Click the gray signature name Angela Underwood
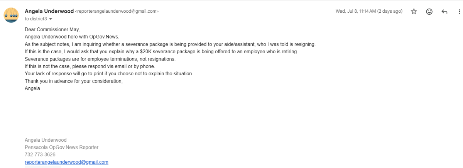 click(46, 140)
